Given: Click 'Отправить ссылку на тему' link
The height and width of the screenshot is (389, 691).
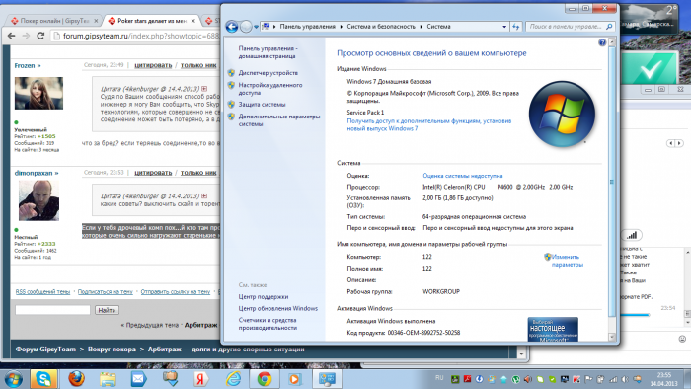Looking at the screenshot, I should pyautogui.click(x=176, y=291).
